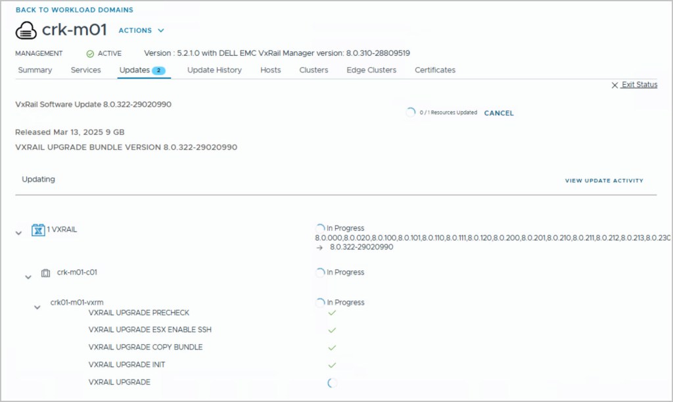Viewport: 673px width, 402px height.
Task: Click the VXRAIL UPGRADE INIT step
Action: (127, 364)
